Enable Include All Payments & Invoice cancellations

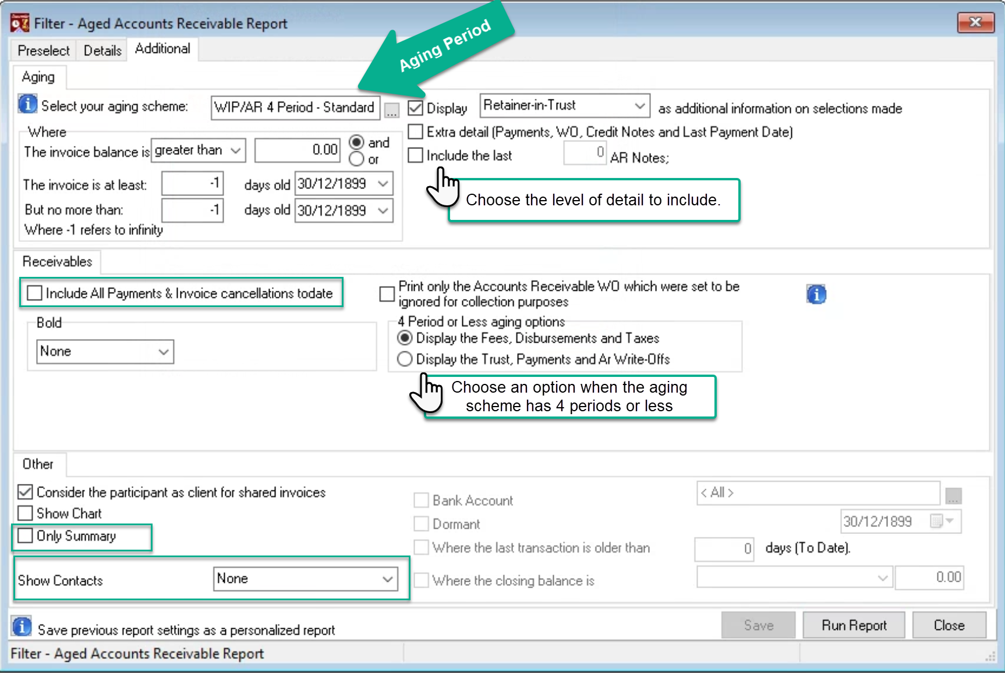[x=35, y=293]
